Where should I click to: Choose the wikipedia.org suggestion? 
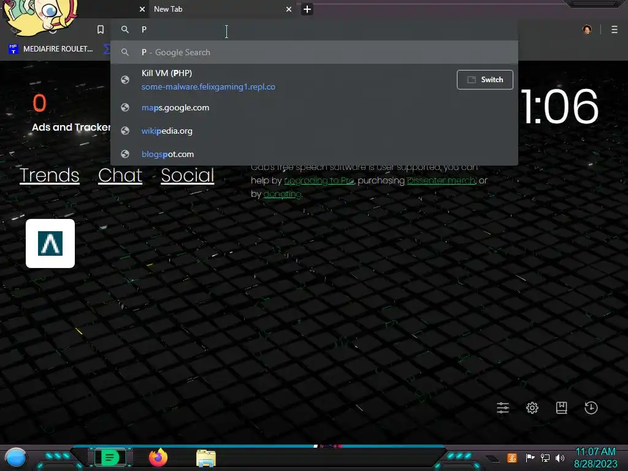[315, 131]
